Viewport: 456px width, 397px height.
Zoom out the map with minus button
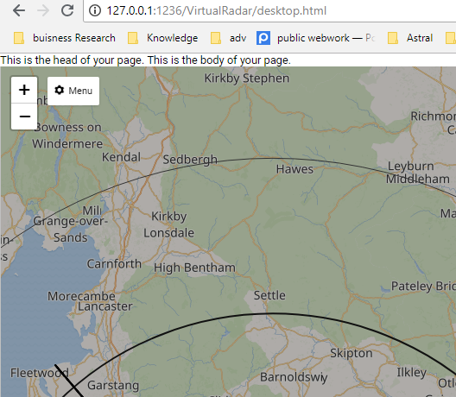[x=24, y=117]
